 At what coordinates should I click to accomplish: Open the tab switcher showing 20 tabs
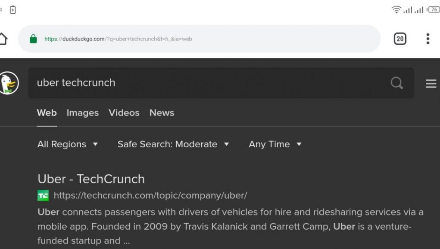[400, 39]
